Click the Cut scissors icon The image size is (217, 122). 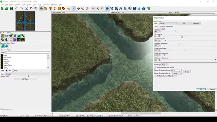tap(26, 8)
